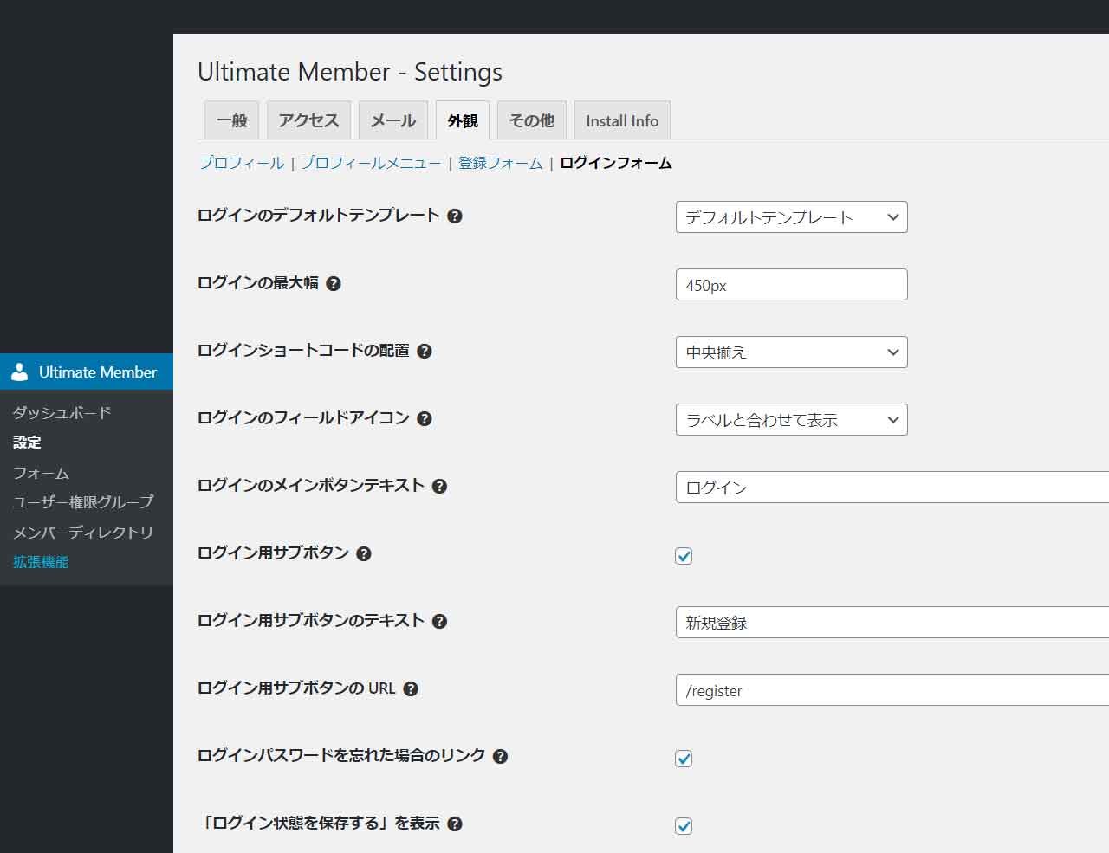This screenshot has width=1109, height=853.
Task: Click help icon beside ログインのデフォルトテンプレート
Action: pyautogui.click(x=455, y=216)
